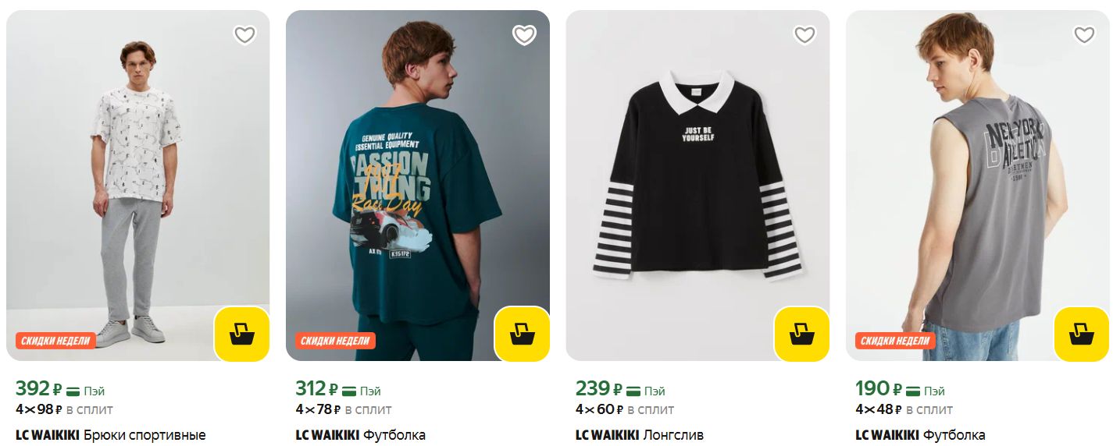Viewport: 1113px width, 446px height.
Task: Open the white patterned t-shirt product photo
Action: tap(137, 179)
